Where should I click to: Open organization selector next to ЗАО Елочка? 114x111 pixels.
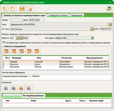[x=92, y=29]
